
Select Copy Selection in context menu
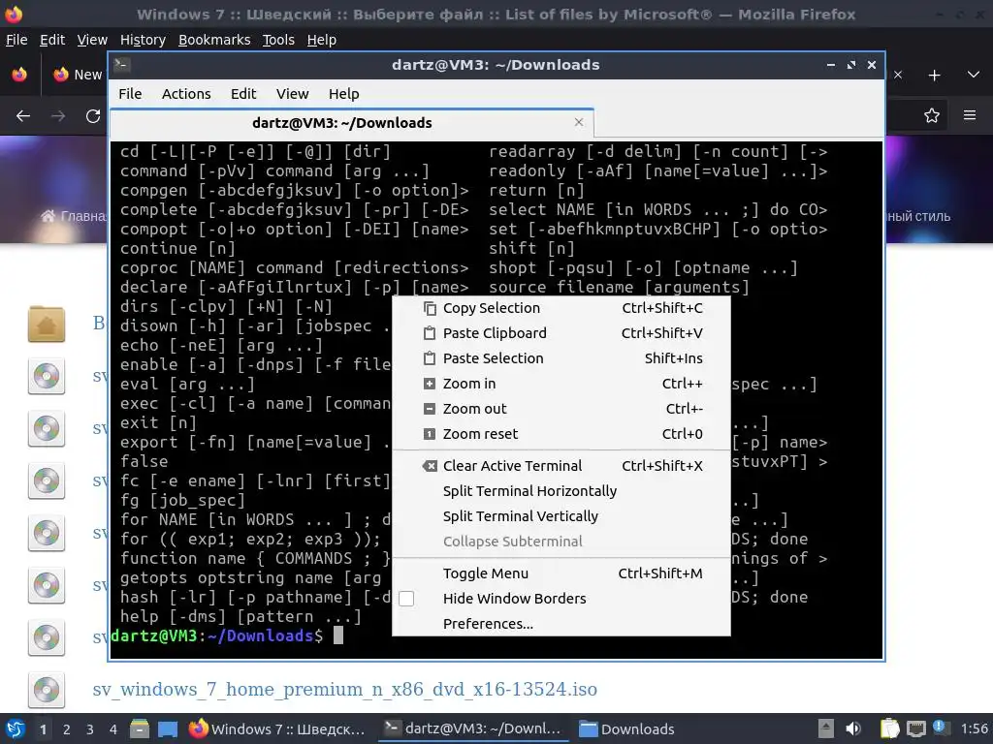tap(561, 308)
